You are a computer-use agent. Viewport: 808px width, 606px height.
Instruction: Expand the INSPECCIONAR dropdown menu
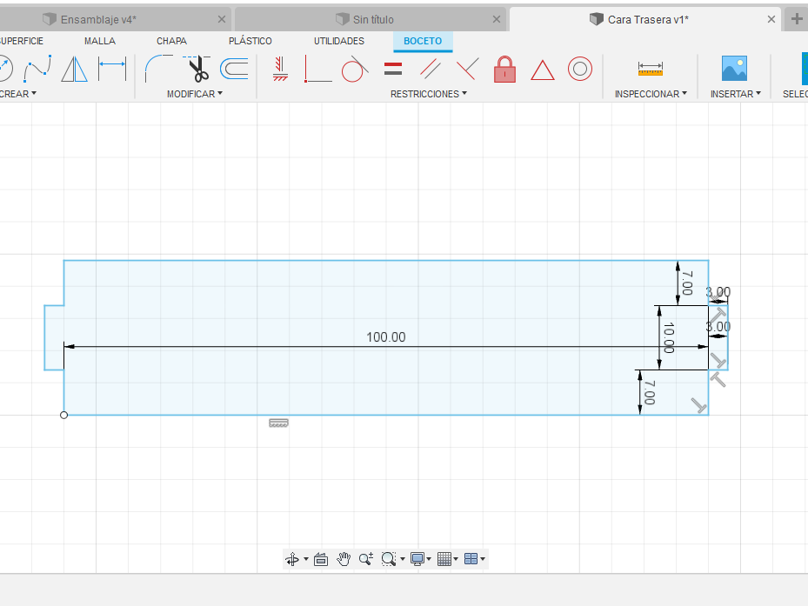point(651,94)
